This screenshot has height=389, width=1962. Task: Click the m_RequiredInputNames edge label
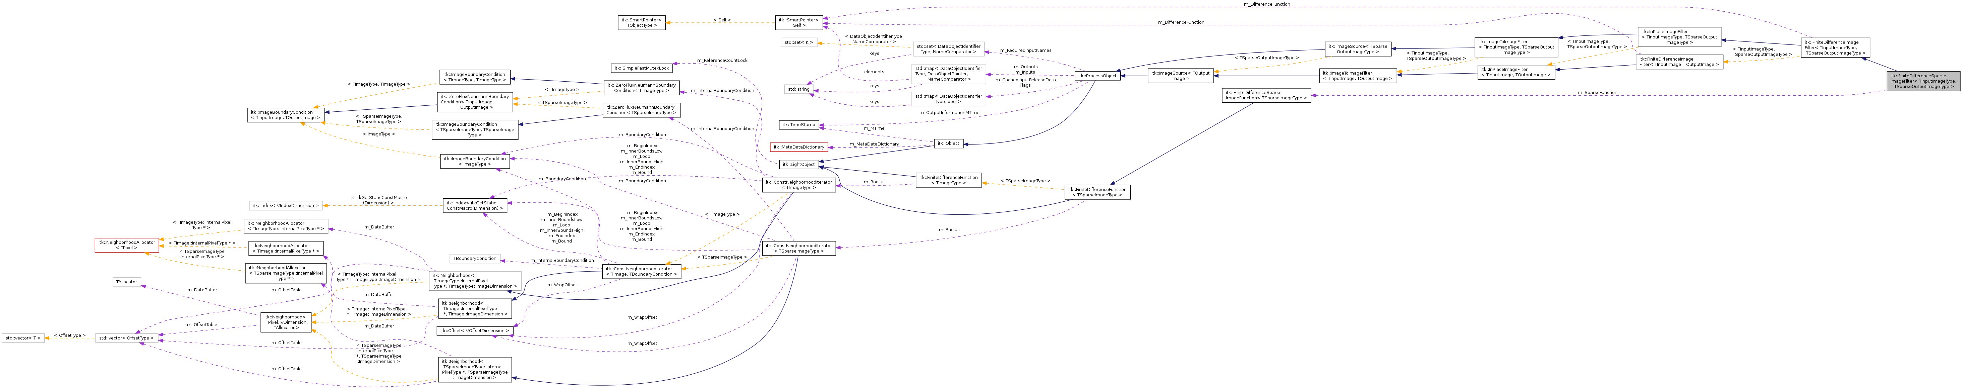[x=1025, y=51]
